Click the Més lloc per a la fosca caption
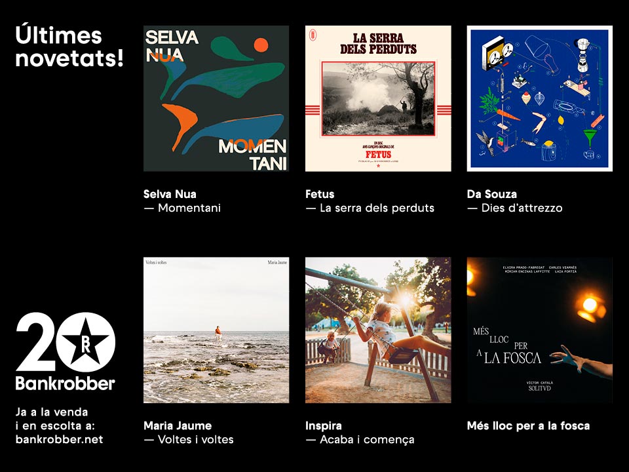 tap(528, 426)
